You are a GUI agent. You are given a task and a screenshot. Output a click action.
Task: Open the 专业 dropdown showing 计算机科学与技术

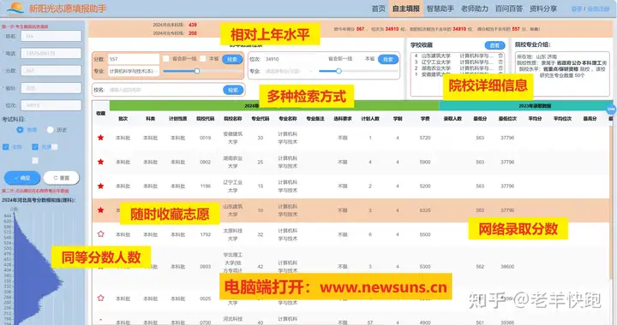coord(134,71)
